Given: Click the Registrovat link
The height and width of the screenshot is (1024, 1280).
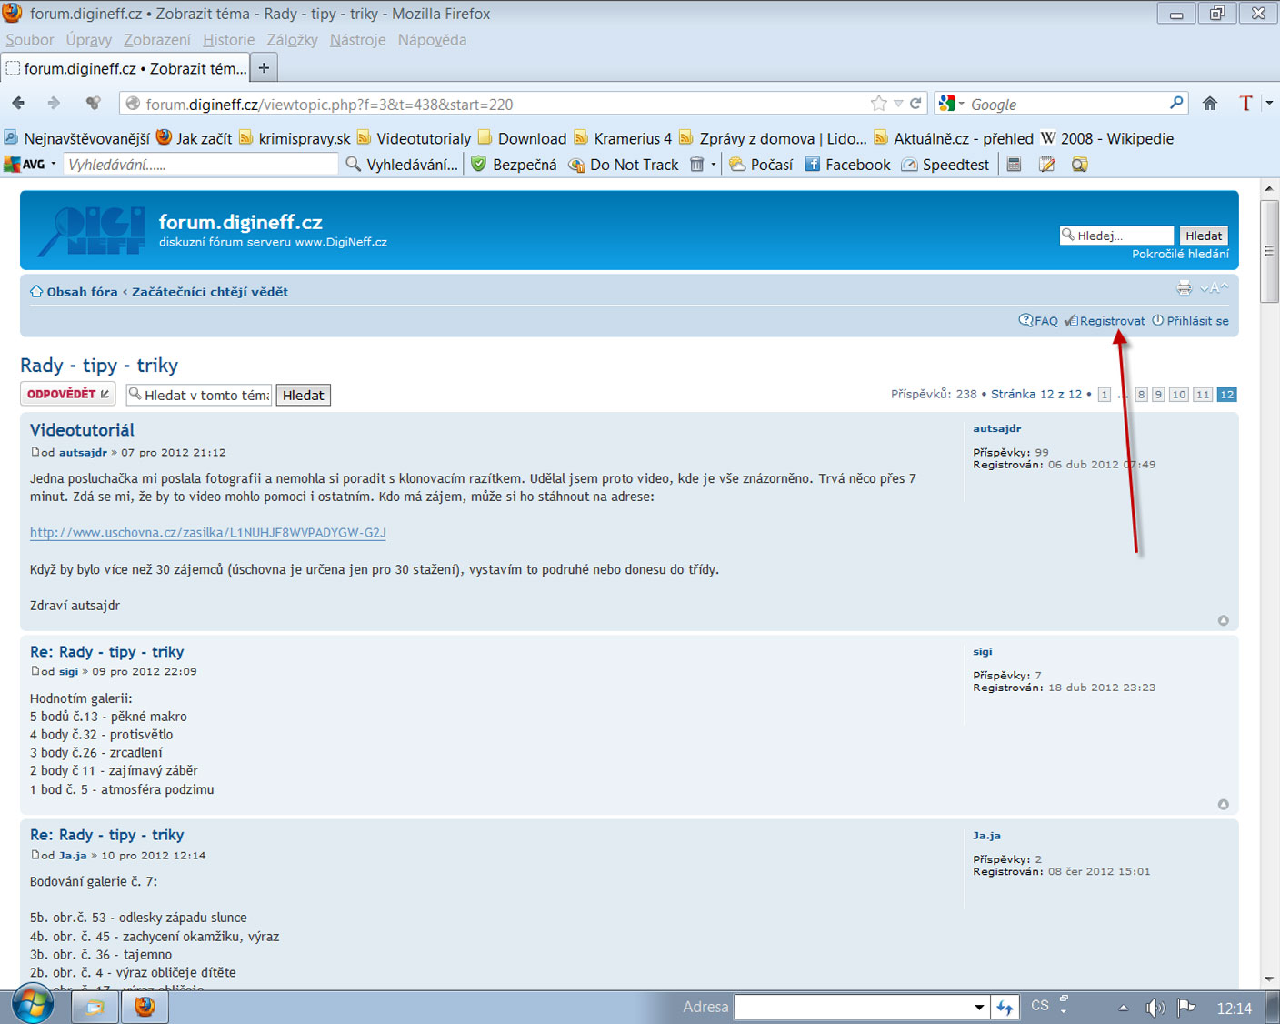Looking at the screenshot, I should tap(1111, 321).
